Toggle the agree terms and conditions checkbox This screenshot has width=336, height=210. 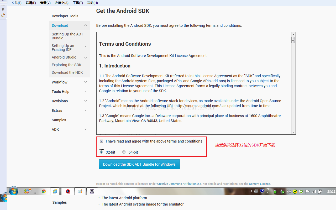click(x=101, y=141)
